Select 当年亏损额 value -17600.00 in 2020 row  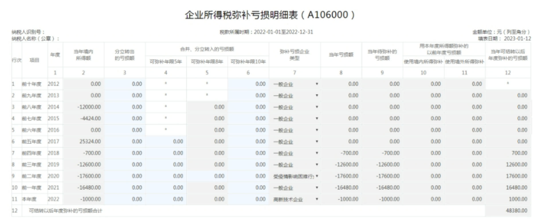[341, 176]
